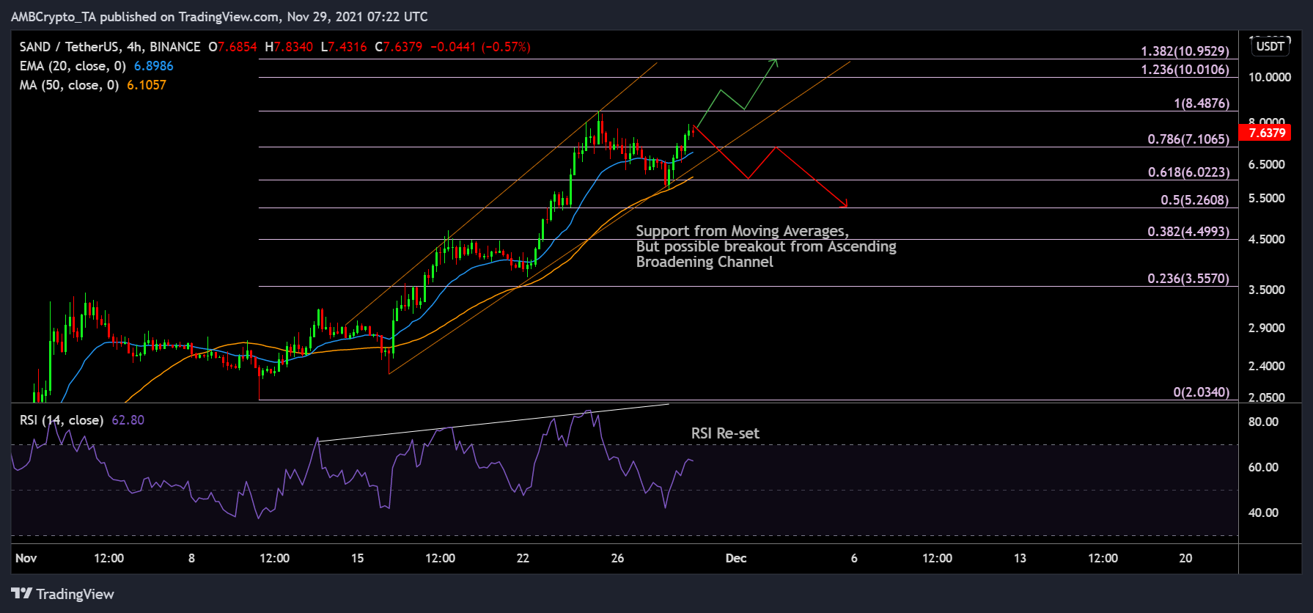
Task: Click the open price value O7.6854
Action: [x=232, y=47]
